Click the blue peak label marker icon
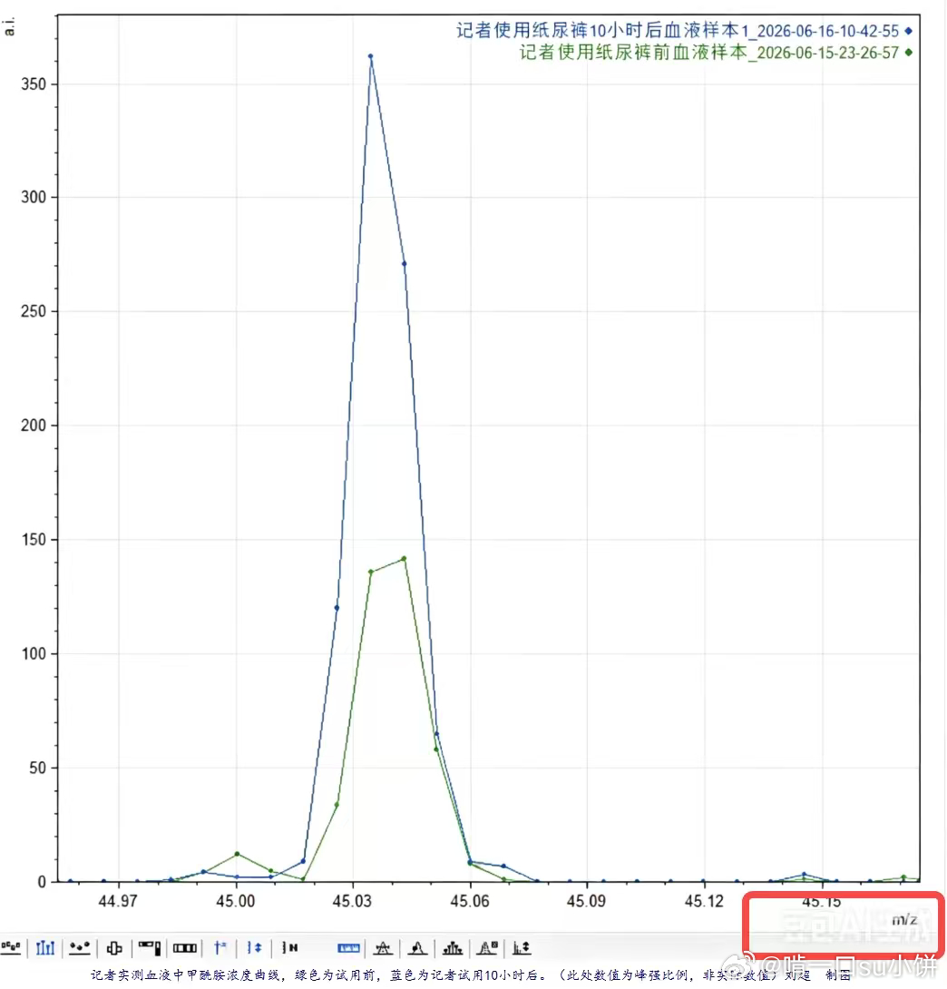 point(220,946)
